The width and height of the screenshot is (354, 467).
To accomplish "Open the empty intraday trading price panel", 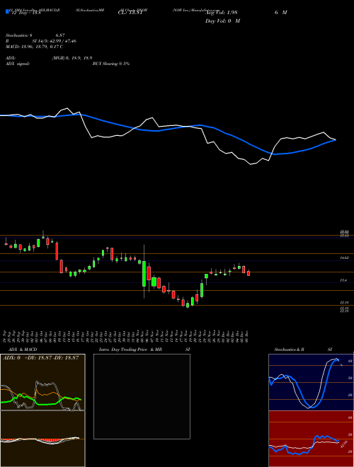I will pyautogui.click(x=142, y=396).
